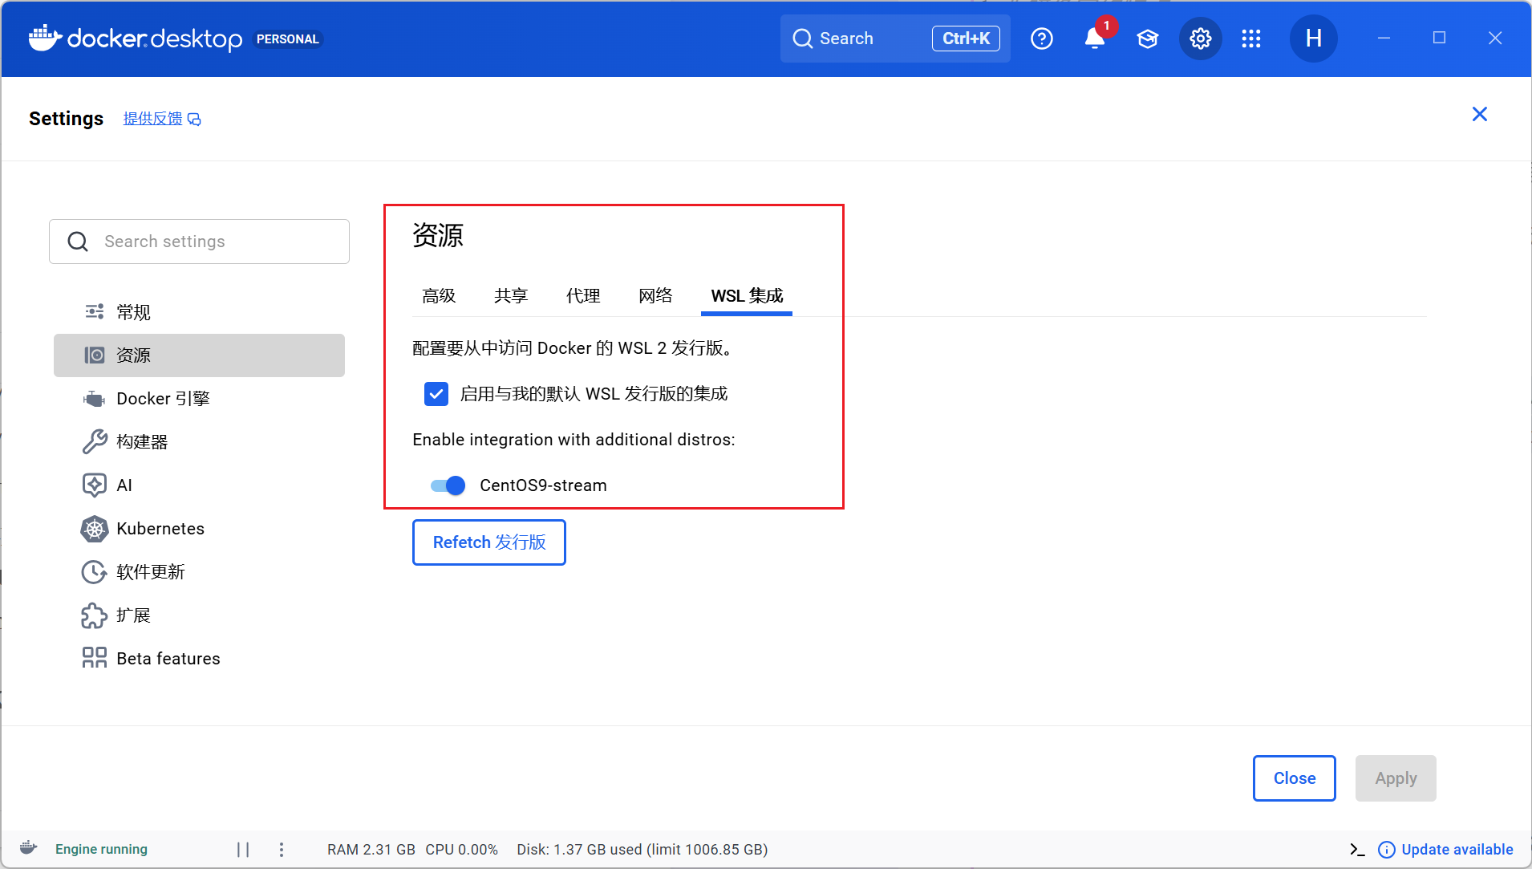
Task: Click the settings gear icon
Action: (1200, 39)
